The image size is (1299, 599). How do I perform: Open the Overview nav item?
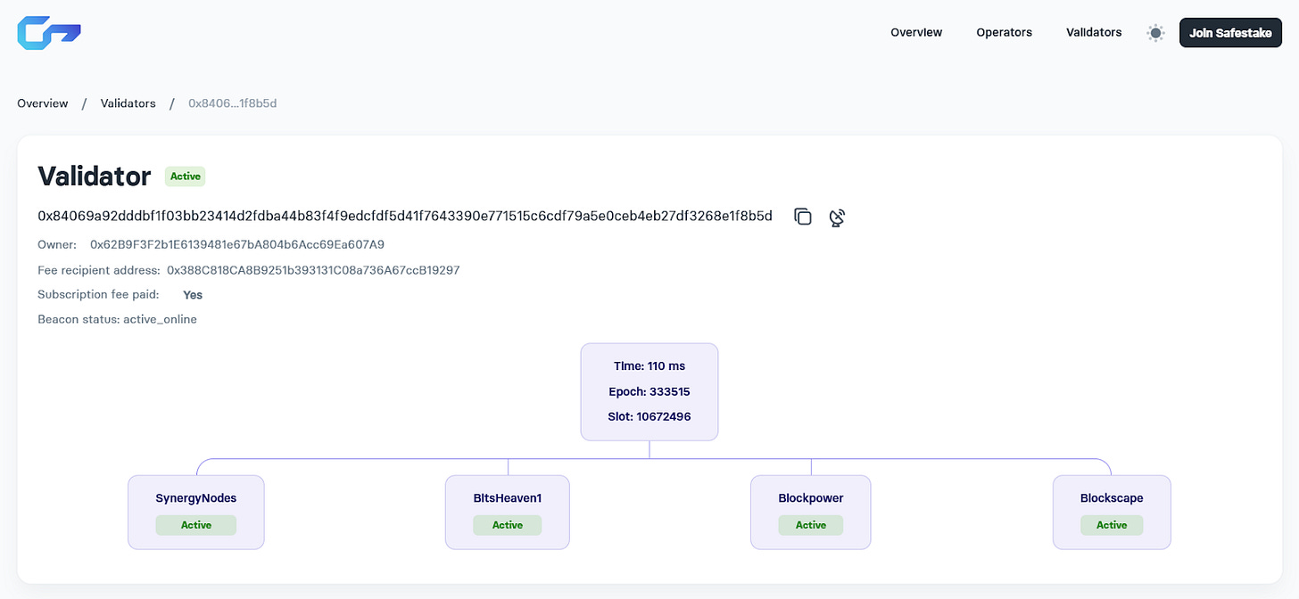(916, 32)
